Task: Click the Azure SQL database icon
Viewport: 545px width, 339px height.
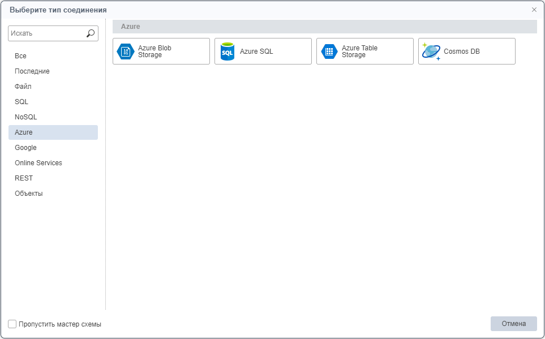Action: 228,52
